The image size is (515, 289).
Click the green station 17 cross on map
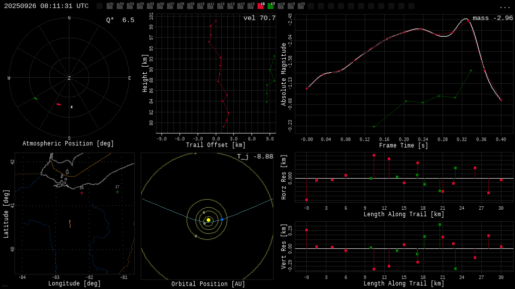118,192
